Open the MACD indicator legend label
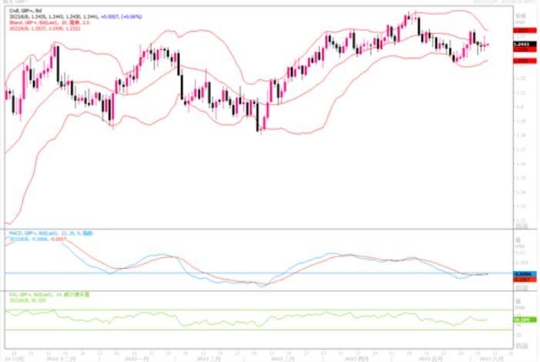The width and height of the screenshot is (540, 362). 40,232
